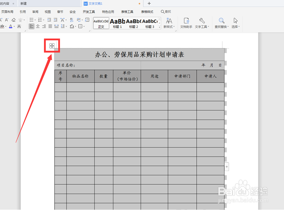Screen dimensions: 284x210
Task: Click the increase indent icon
Action: (x=55, y=20)
